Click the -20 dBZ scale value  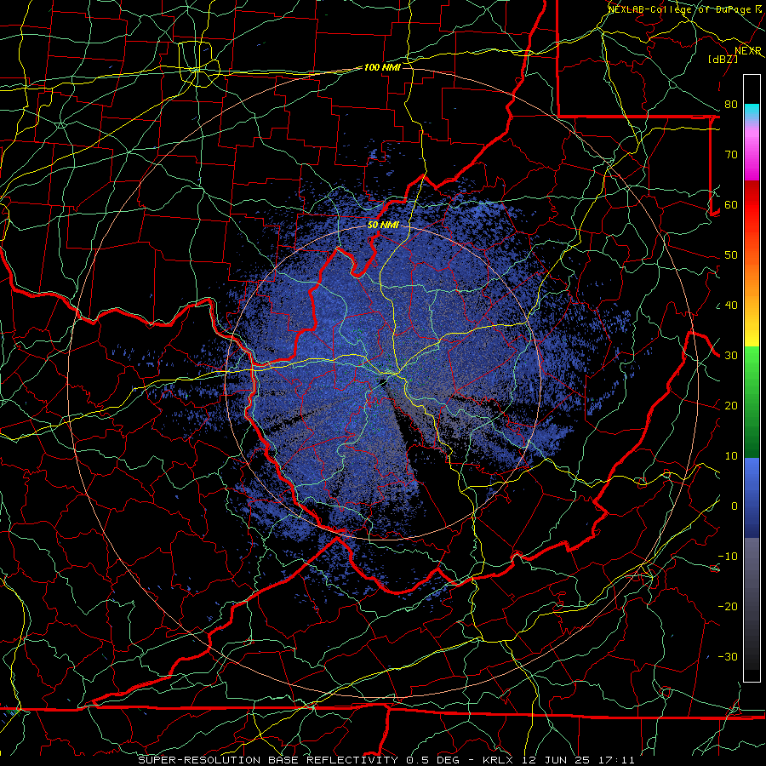(728, 607)
